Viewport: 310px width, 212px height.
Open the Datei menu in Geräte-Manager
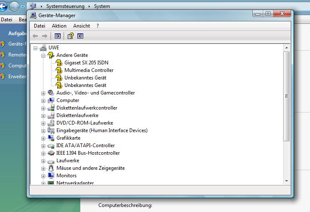click(40, 26)
